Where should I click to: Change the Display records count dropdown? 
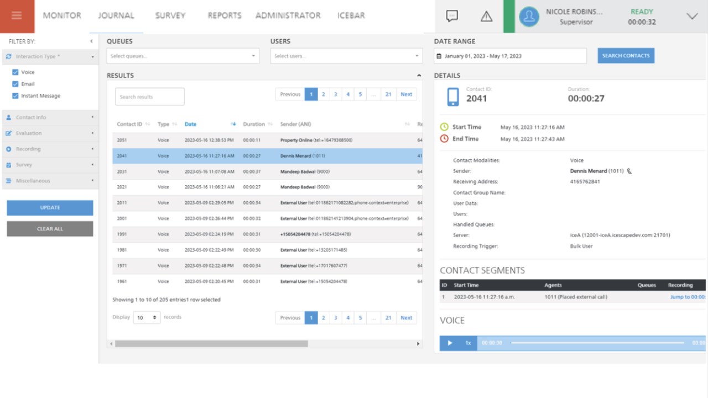tap(147, 318)
